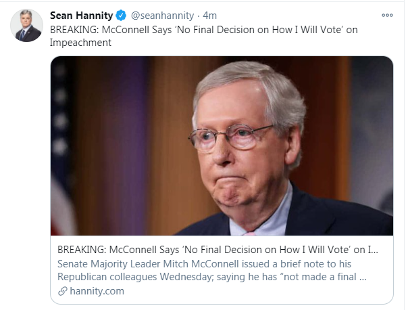This screenshot has height=310, width=408.
Task: Open the McConnell photo in the link card
Action: pyautogui.click(x=223, y=146)
